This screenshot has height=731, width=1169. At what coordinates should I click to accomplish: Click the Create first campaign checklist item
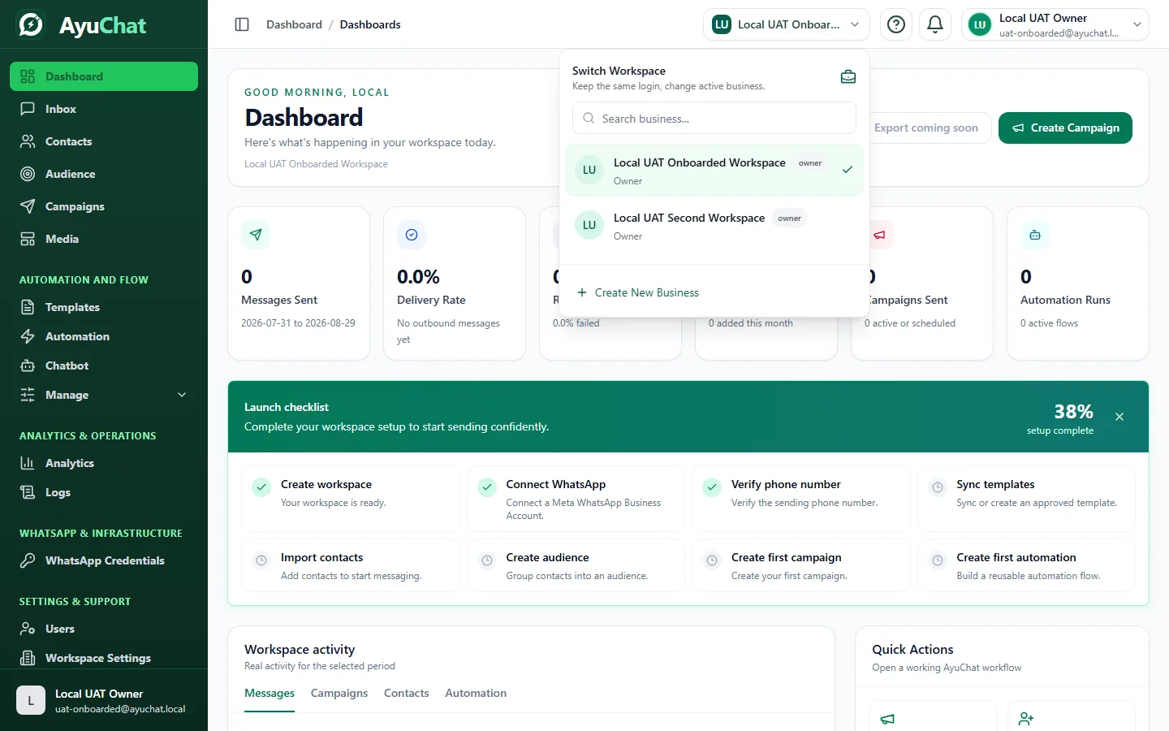(801, 565)
